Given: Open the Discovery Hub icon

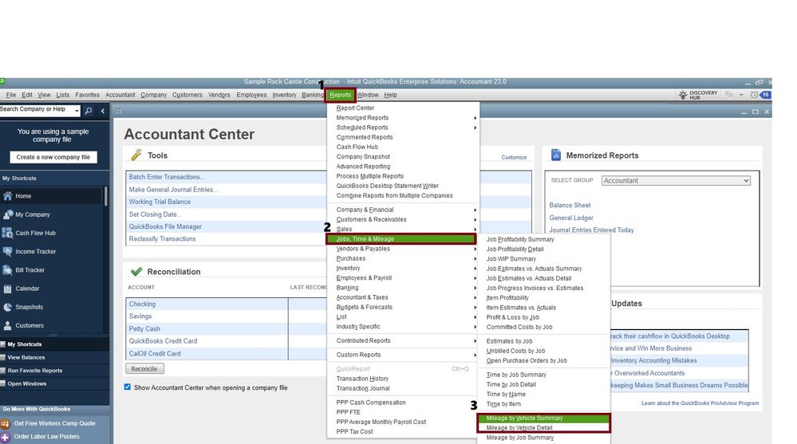Looking at the screenshot, I should click(683, 95).
